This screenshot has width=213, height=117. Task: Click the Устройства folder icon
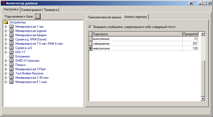[x=6, y=22]
